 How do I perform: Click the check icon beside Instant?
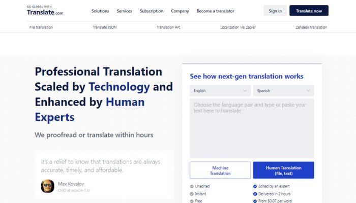(192, 194)
